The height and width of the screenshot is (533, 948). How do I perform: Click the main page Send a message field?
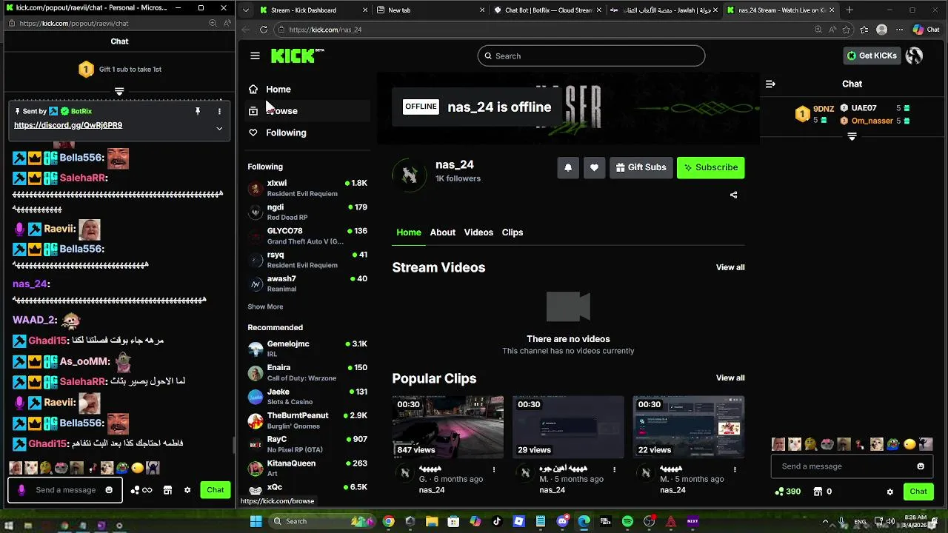coord(852,466)
